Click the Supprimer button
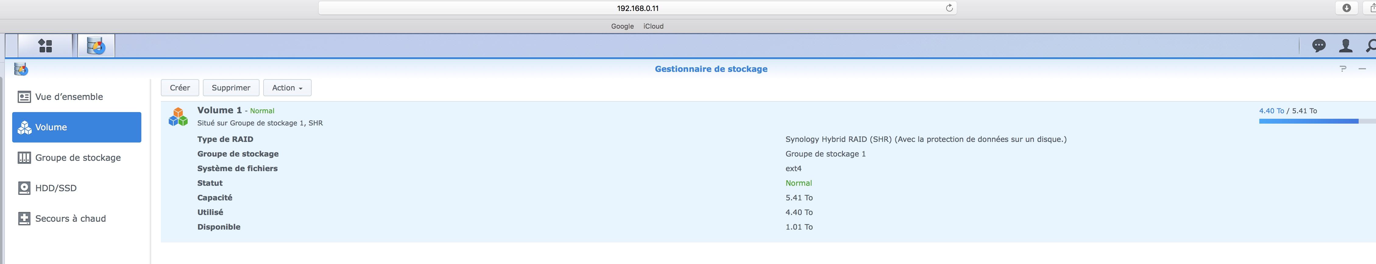Screen dimensions: 1376x264 coord(231,88)
